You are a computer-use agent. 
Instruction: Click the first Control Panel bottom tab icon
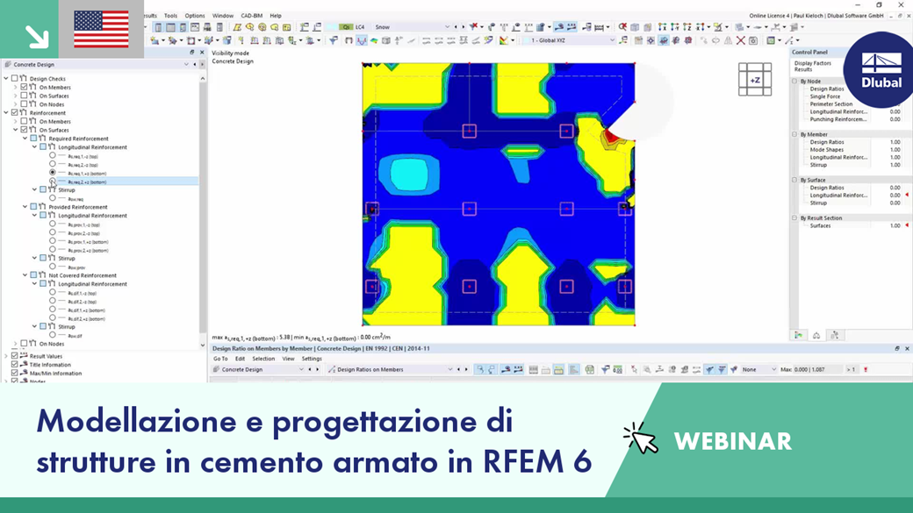pos(798,335)
